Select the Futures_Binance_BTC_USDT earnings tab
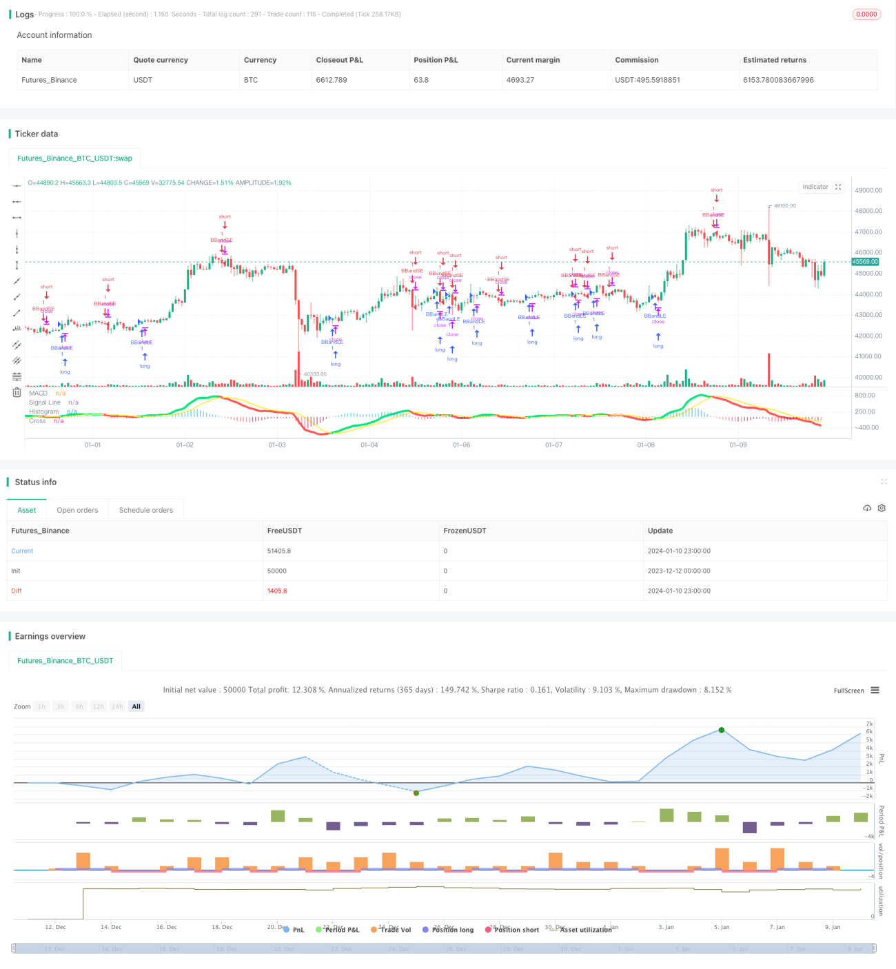Screen dimensions: 896x969 (65, 660)
